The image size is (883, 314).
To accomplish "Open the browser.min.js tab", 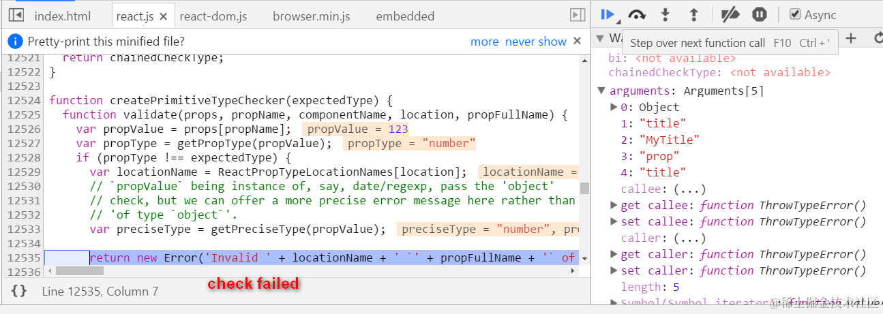I will click(312, 16).
